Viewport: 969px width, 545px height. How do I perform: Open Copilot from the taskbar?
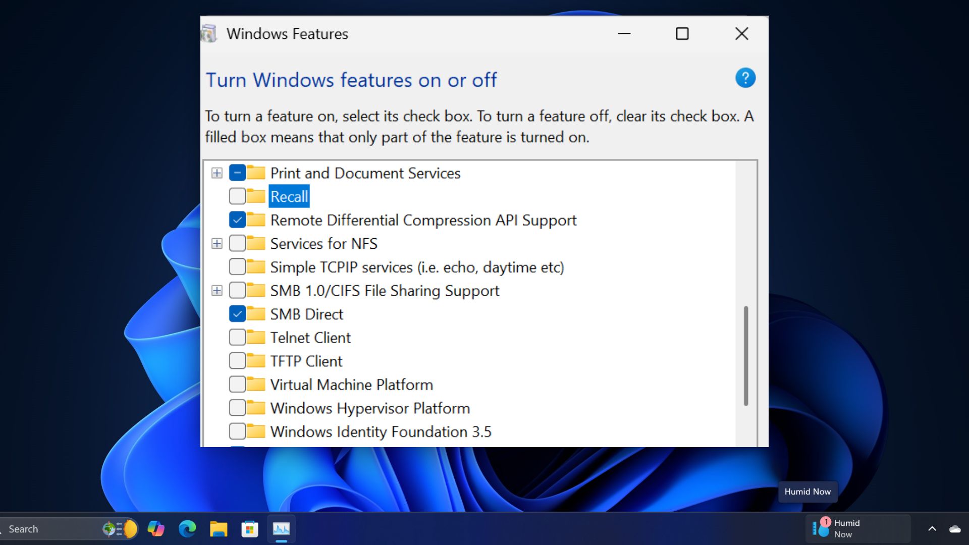pyautogui.click(x=156, y=529)
